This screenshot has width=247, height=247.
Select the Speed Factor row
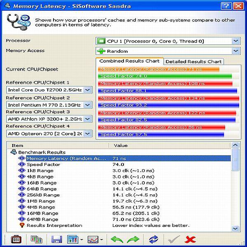pyautogui.click(x=44, y=164)
